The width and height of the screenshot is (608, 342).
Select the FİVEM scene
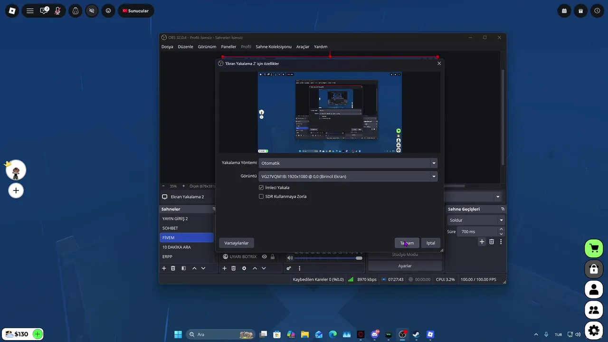click(x=187, y=237)
